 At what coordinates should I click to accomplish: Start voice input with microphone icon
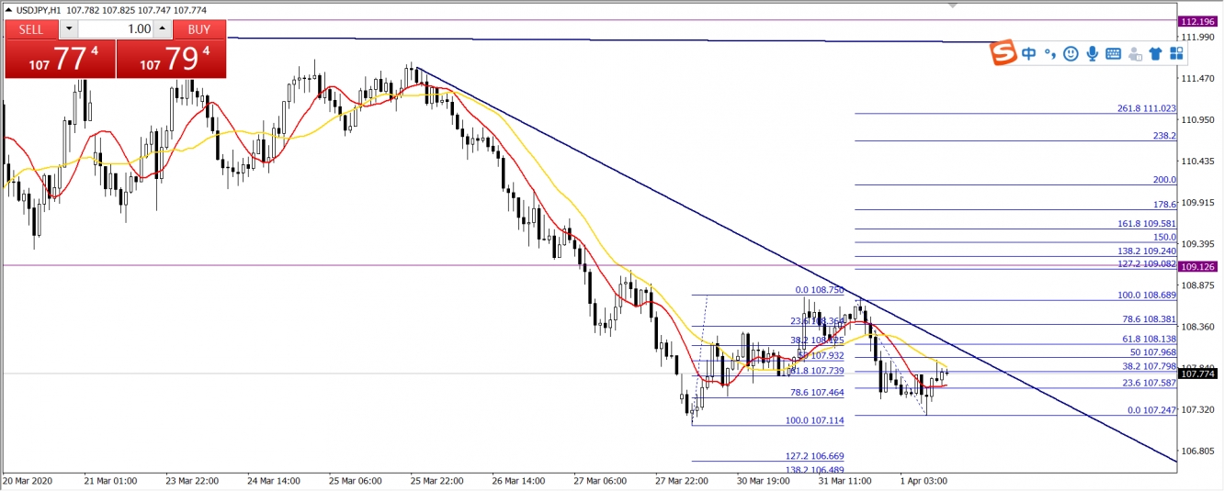pyautogui.click(x=1092, y=54)
